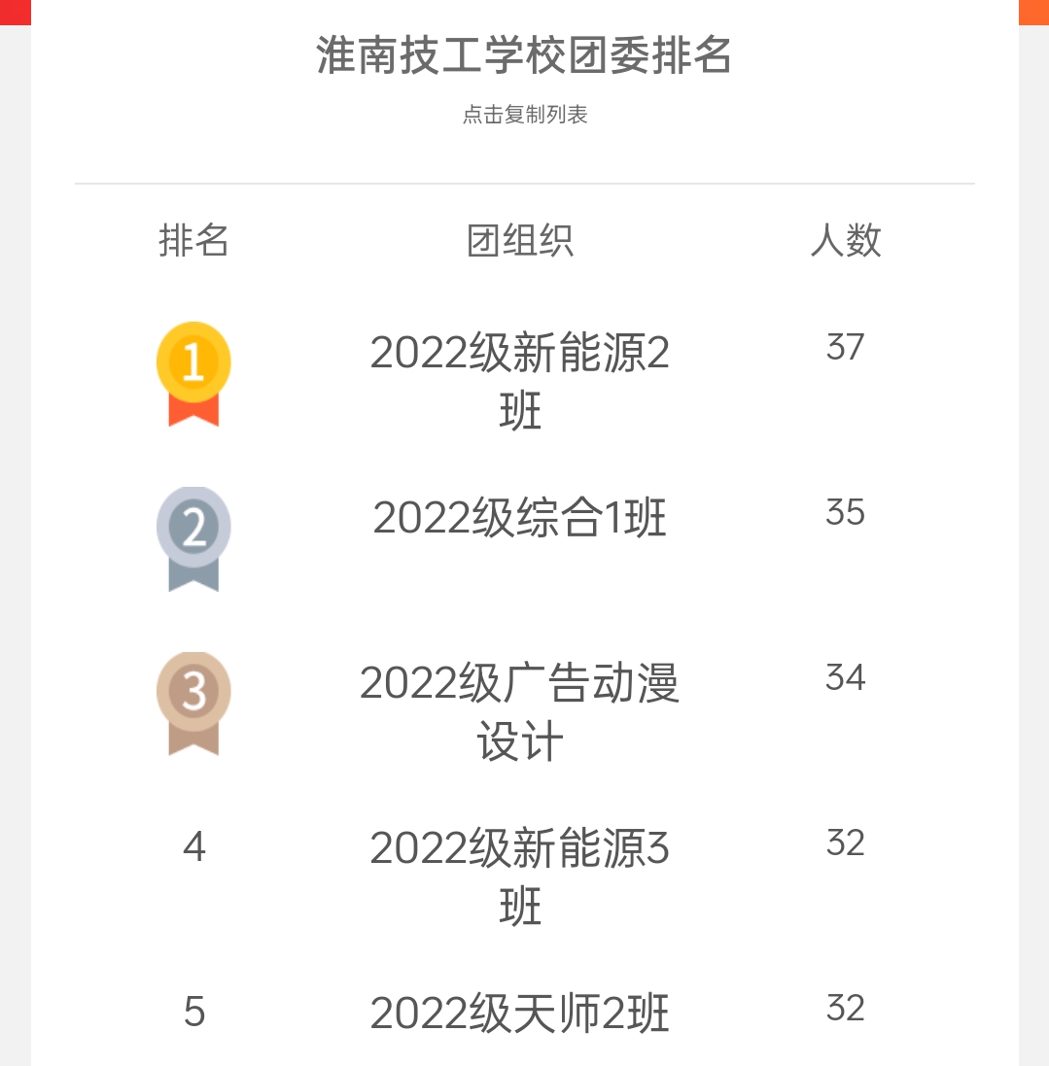Click the 团组织 column header

tap(520, 241)
